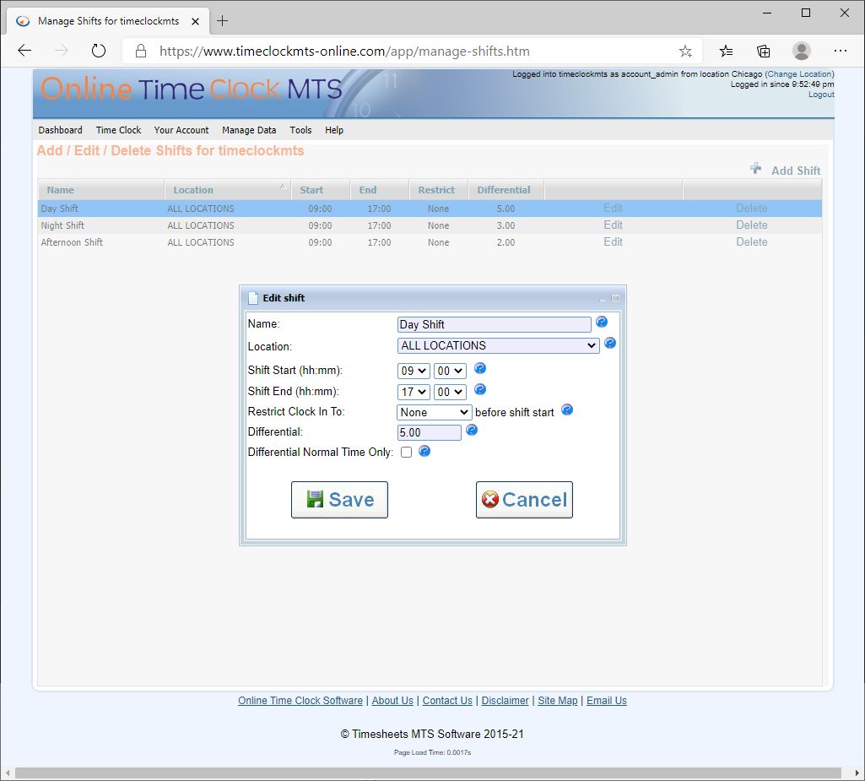Click Edit for Day Shift row
The image size is (865, 781).
pyautogui.click(x=613, y=208)
